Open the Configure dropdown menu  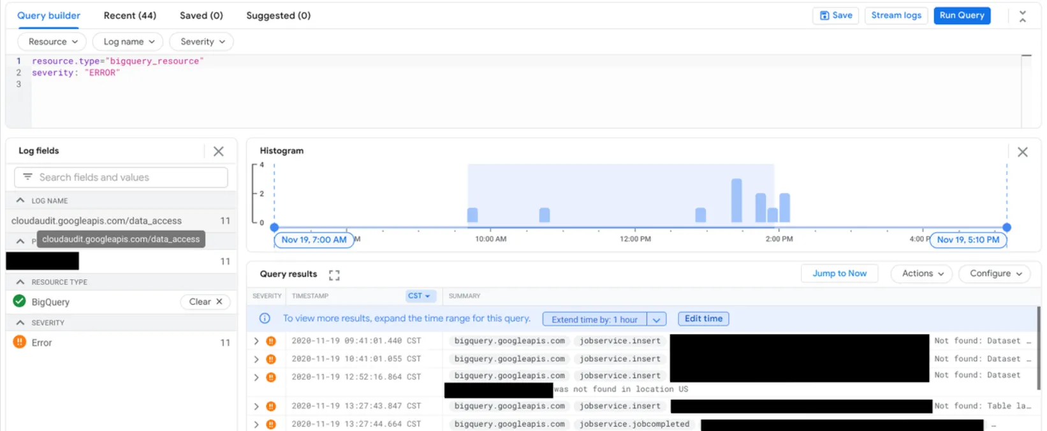coord(995,274)
